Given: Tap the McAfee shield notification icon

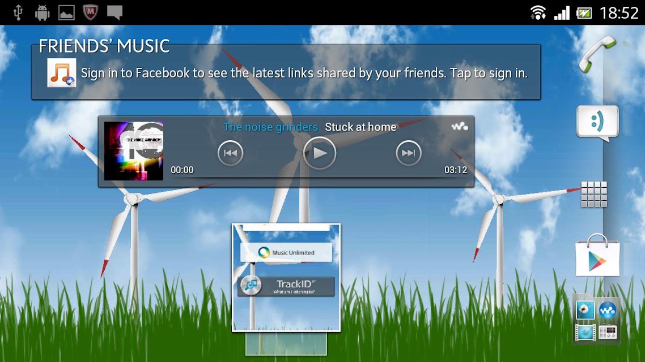Looking at the screenshot, I should coord(91,12).
